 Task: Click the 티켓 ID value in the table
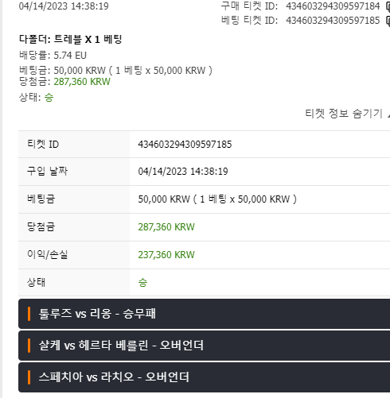pos(185,145)
